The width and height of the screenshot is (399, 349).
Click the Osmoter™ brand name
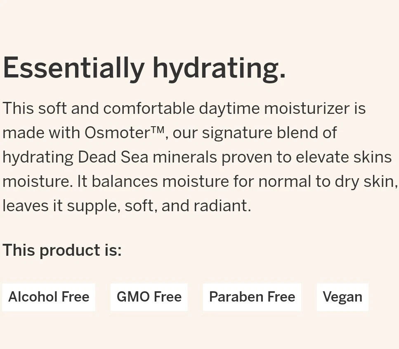(x=124, y=133)
